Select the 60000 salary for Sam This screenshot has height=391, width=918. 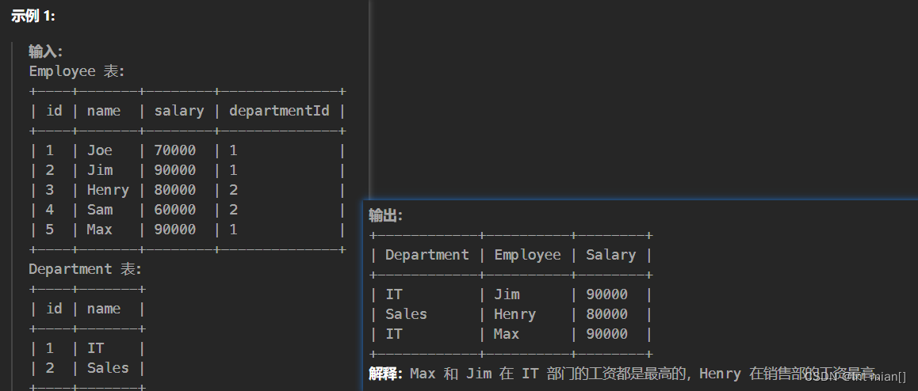pyautogui.click(x=174, y=210)
